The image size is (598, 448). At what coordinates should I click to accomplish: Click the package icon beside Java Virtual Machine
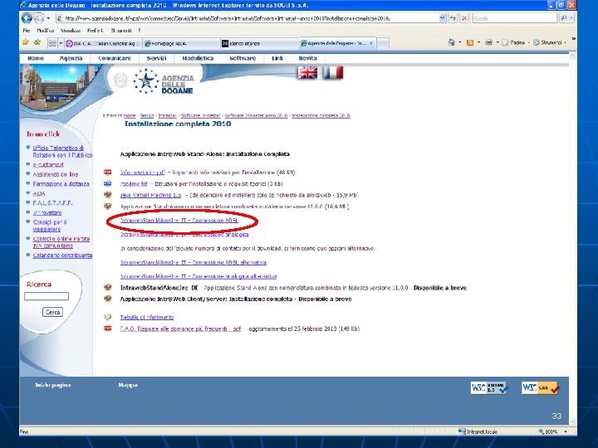click(108, 195)
